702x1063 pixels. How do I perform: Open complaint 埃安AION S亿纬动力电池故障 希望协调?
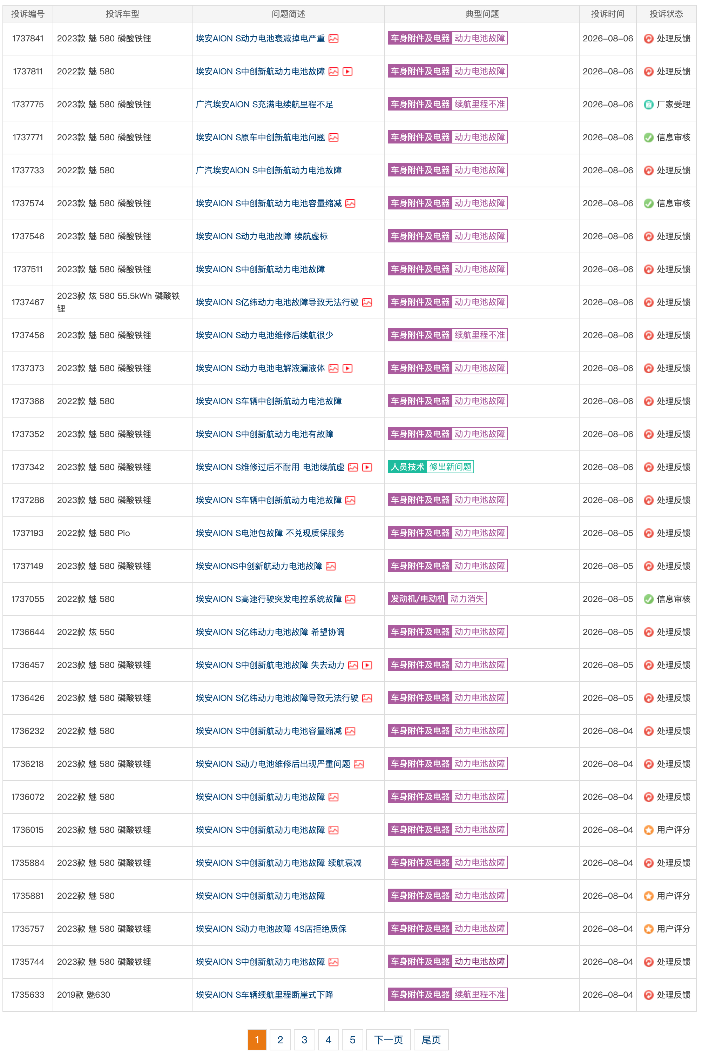[270, 632]
